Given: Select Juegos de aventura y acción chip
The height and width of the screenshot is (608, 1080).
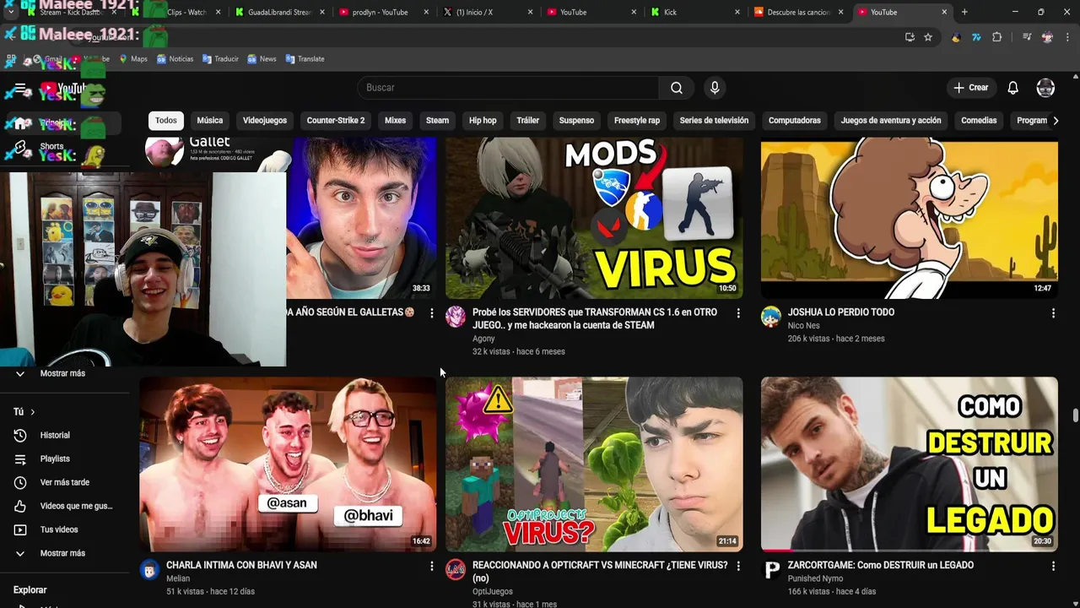Looking at the screenshot, I should [891, 121].
